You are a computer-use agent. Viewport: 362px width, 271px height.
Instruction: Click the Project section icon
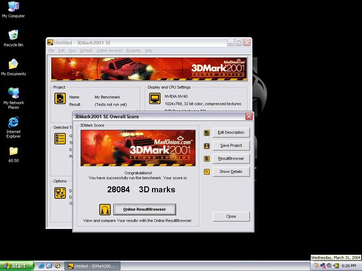click(60, 98)
